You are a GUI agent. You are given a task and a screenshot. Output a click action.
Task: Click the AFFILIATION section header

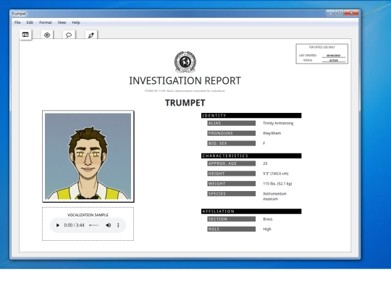point(251,211)
